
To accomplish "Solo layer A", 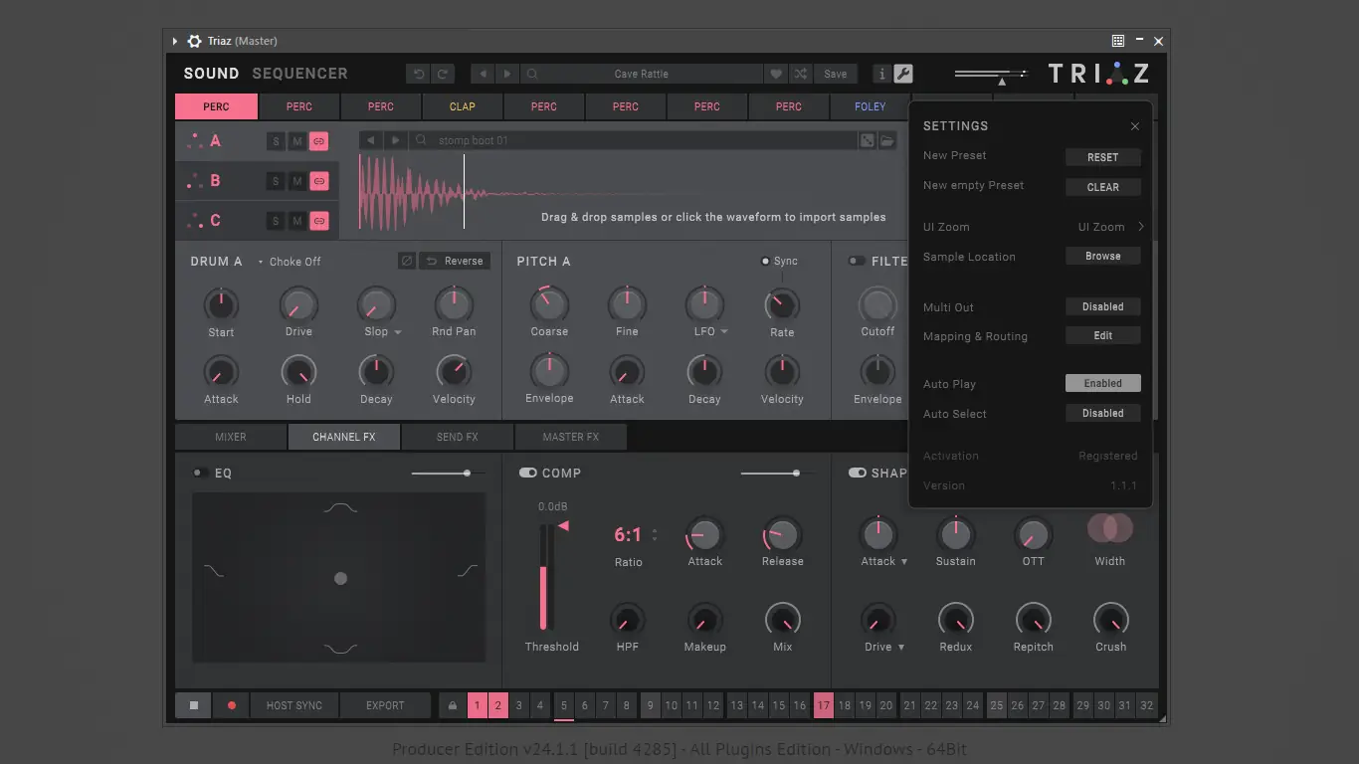I will [x=276, y=141].
